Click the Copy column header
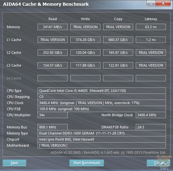 [118, 19]
